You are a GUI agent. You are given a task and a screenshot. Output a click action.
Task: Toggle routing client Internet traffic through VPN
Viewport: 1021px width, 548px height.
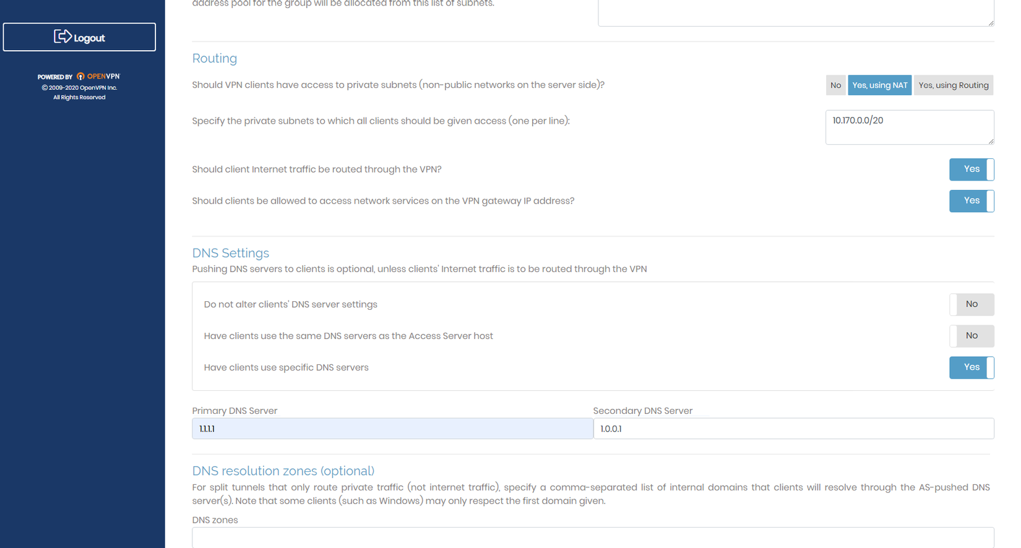pos(971,169)
